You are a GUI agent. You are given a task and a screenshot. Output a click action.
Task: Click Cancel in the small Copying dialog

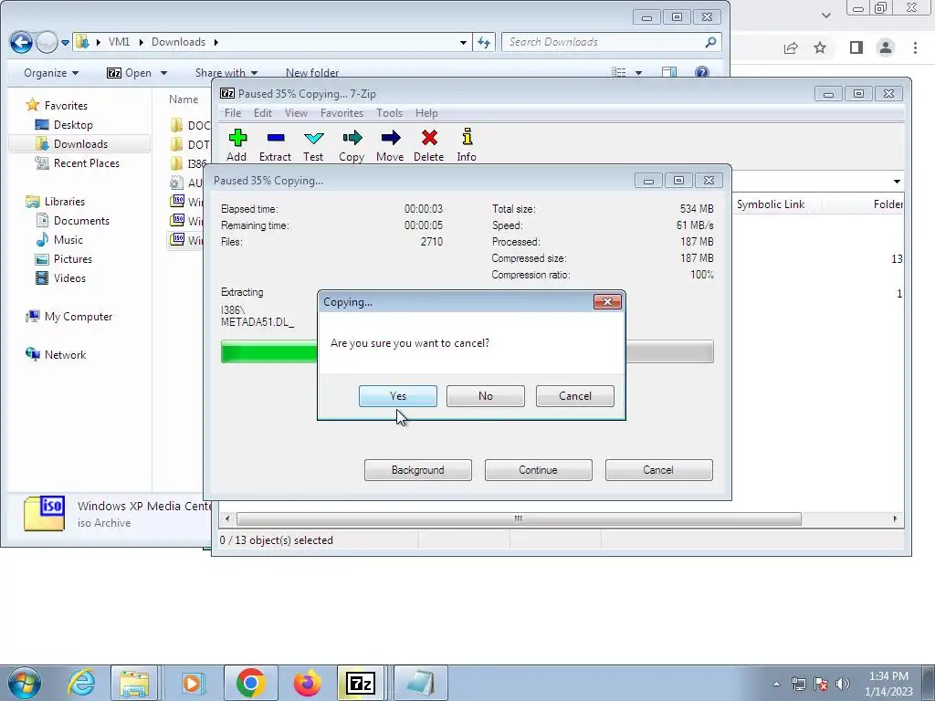575,396
